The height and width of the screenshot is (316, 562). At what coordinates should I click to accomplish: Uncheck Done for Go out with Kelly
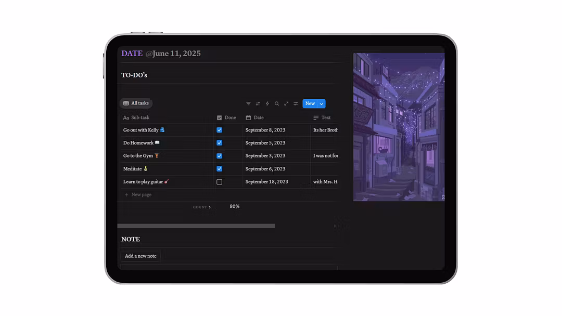click(219, 130)
